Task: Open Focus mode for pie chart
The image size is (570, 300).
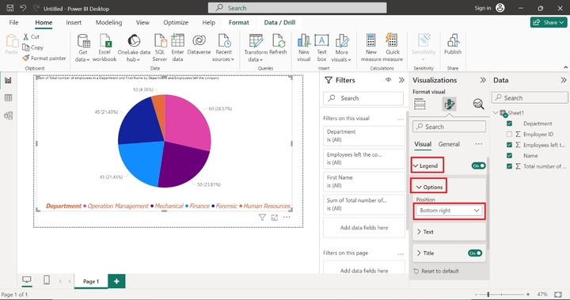Action: pyautogui.click(x=275, y=218)
